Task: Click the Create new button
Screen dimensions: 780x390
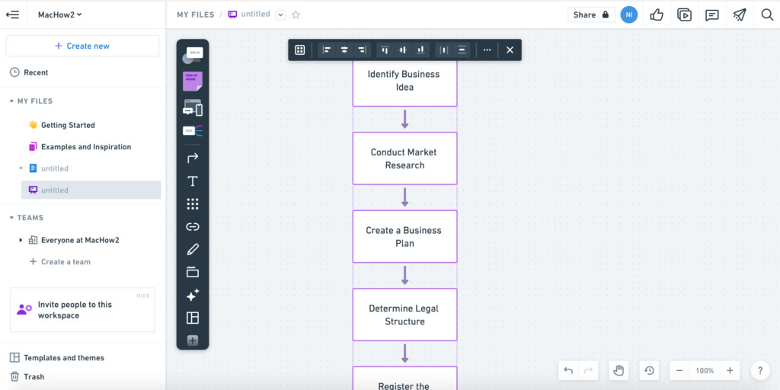Action: (x=82, y=46)
